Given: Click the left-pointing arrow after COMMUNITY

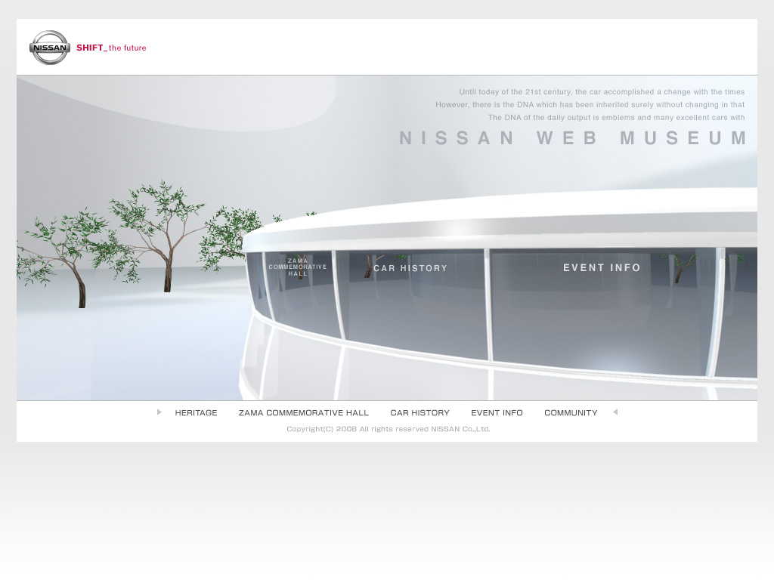Looking at the screenshot, I should pos(615,412).
